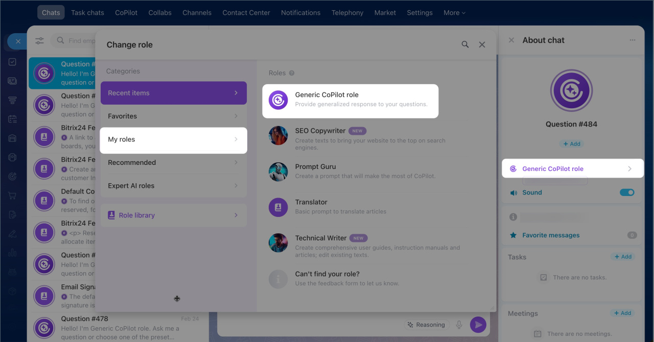Viewport: 654px width, 342px height.
Task: Expand the My roles category
Action: pyautogui.click(x=173, y=140)
